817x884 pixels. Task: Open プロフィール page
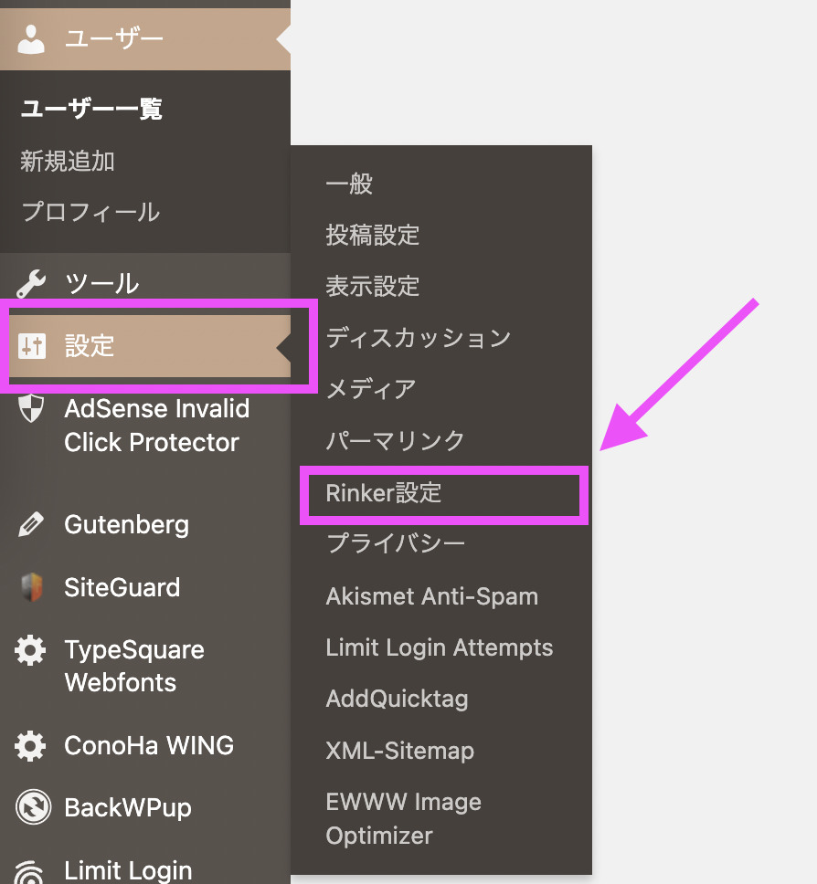coord(90,213)
